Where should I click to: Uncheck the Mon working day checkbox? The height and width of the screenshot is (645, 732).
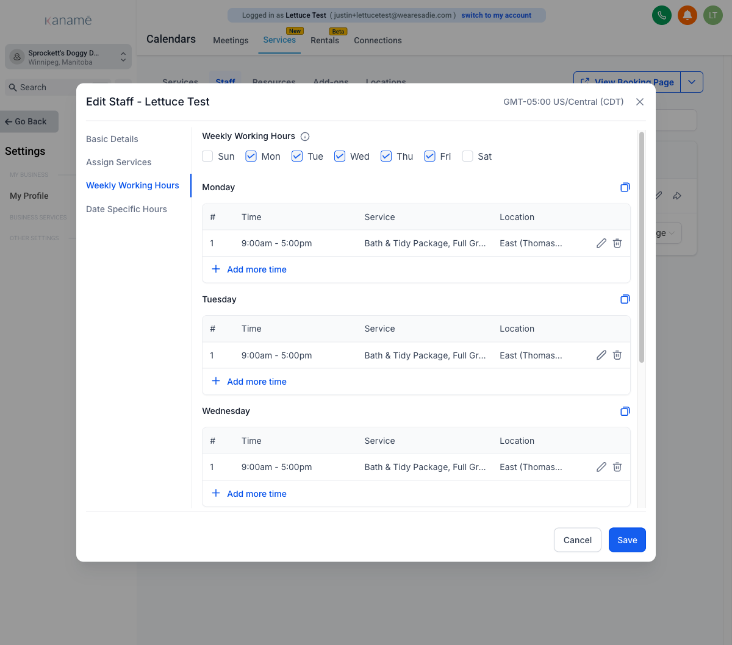251,156
